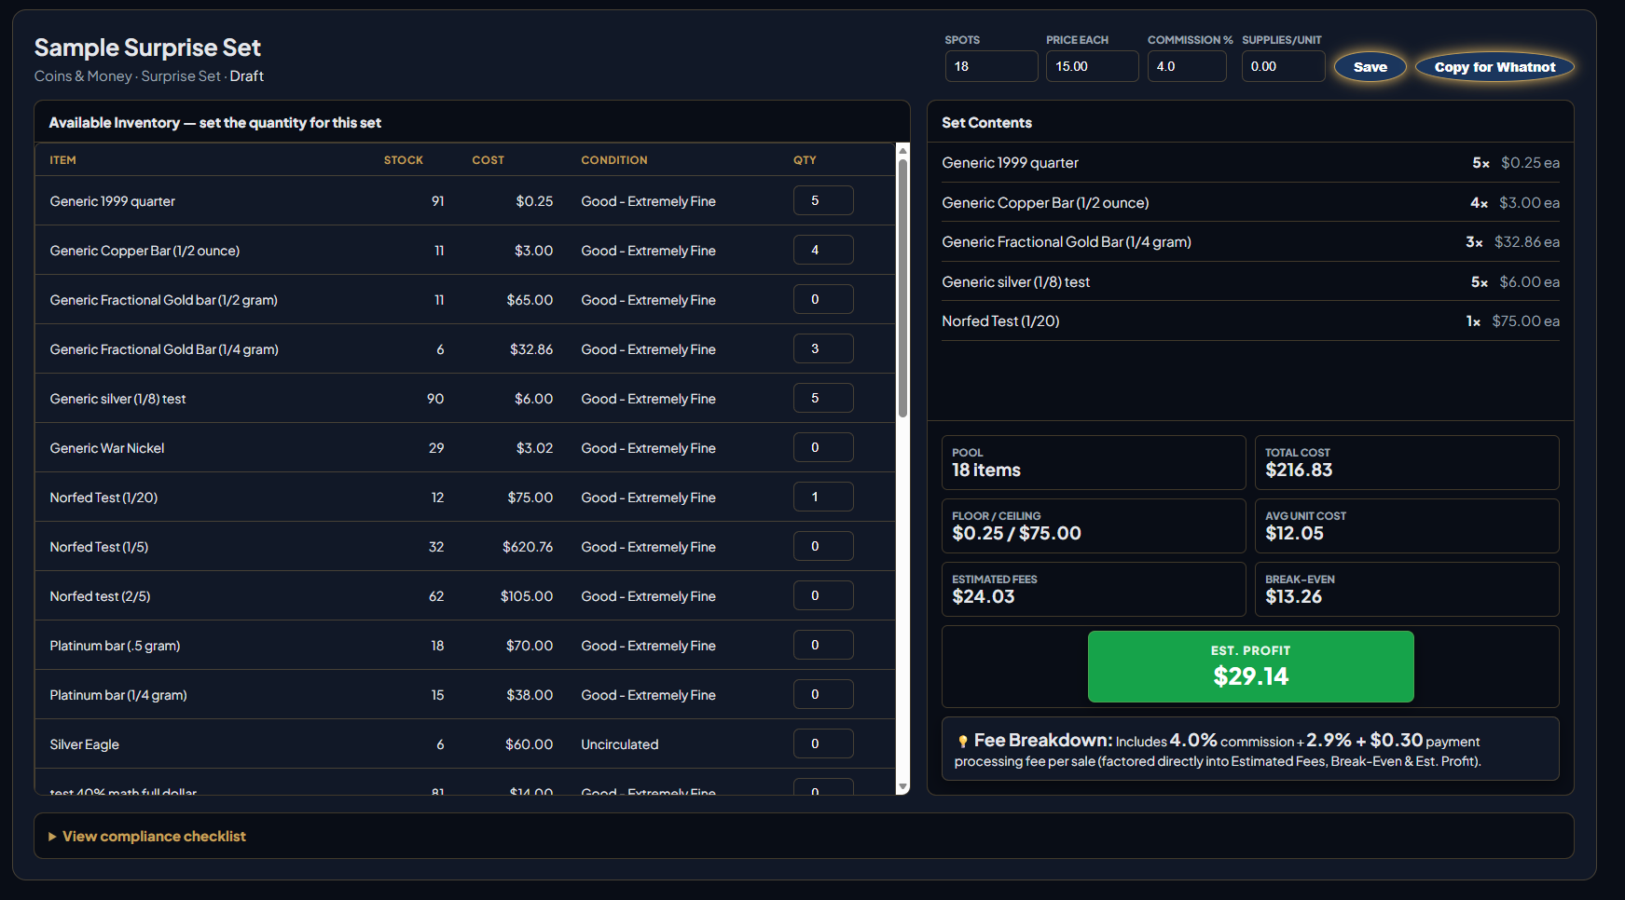
Task: Set quantity for Fractional Gold Bar (1/4 gram)
Action: pos(823,348)
